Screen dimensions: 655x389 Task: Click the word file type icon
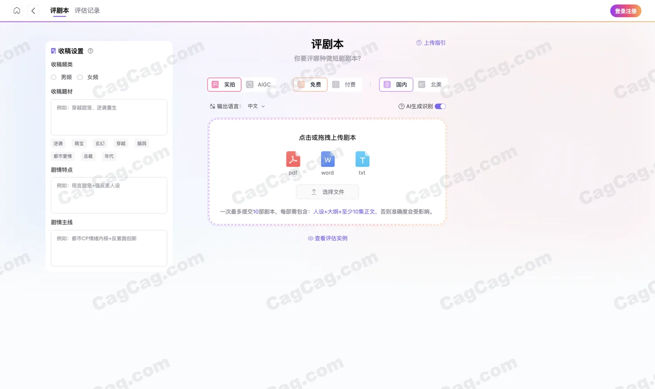(327, 159)
